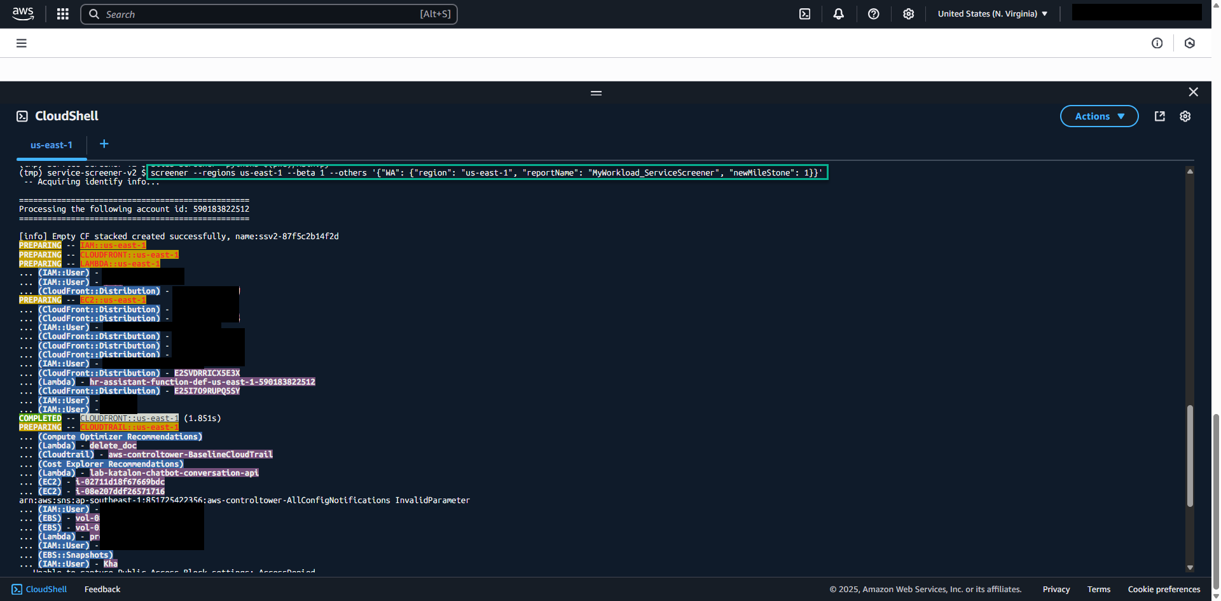The height and width of the screenshot is (601, 1221).
Task: Open the navigation hamburger menu
Action: [x=21, y=43]
